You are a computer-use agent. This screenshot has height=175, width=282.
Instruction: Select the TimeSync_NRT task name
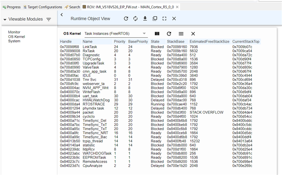(95, 133)
